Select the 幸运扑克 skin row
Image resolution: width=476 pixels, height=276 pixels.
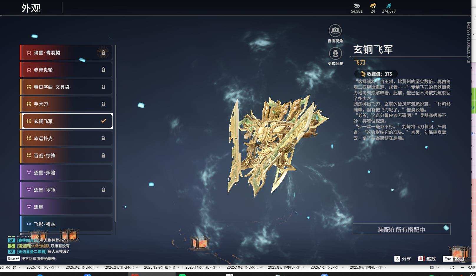tap(66, 138)
